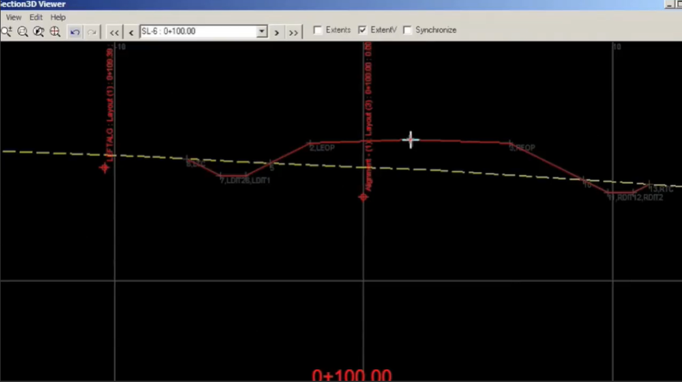Click the 13,RTC point label
Image resolution: width=682 pixels, height=382 pixels.
click(x=661, y=189)
